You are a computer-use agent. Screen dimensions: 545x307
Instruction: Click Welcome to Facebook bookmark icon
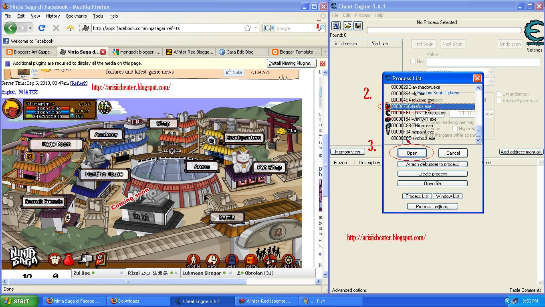pos(6,41)
